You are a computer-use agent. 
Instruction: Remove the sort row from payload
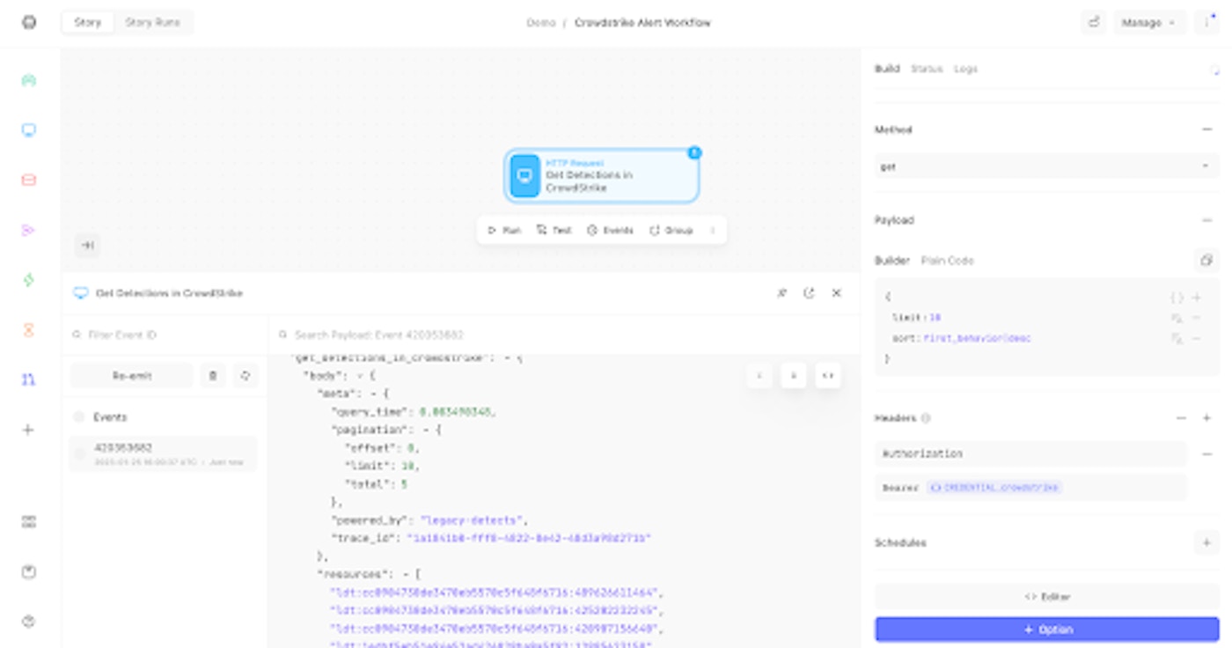[x=1197, y=339]
